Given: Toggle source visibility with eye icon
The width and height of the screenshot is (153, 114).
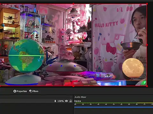Looking at the screenshot, I should 66,101.
